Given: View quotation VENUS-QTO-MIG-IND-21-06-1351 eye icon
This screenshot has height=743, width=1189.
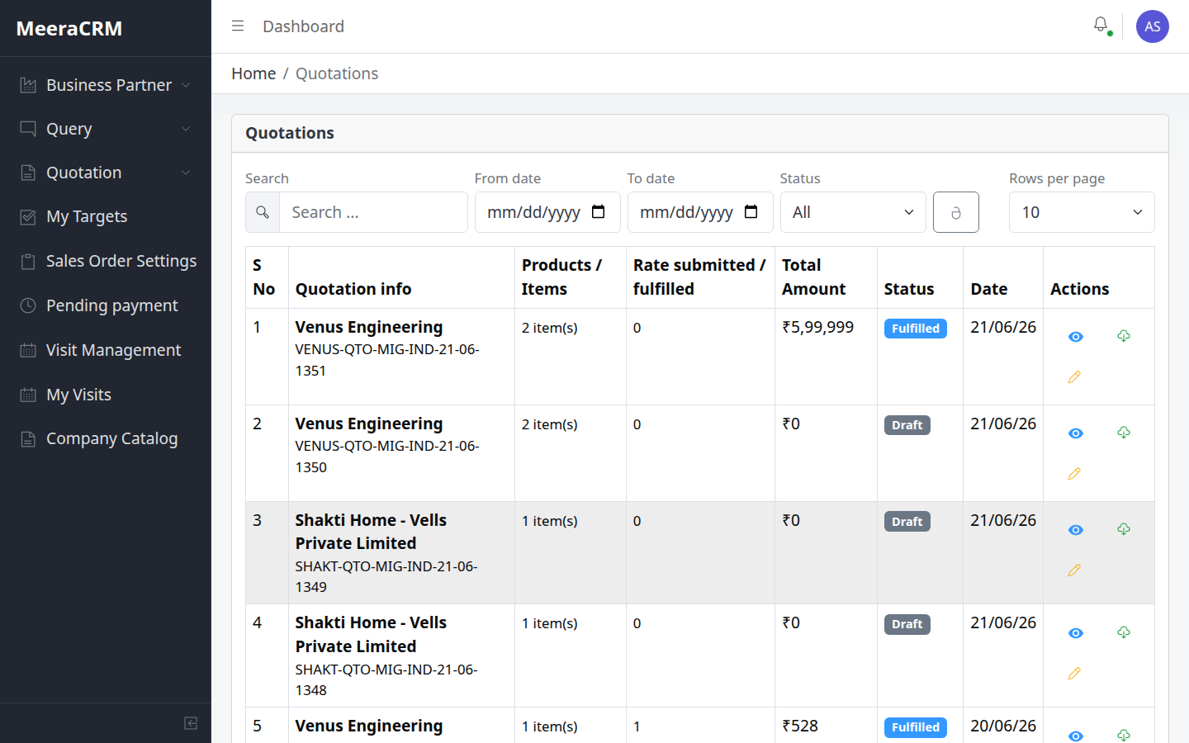Looking at the screenshot, I should point(1075,337).
